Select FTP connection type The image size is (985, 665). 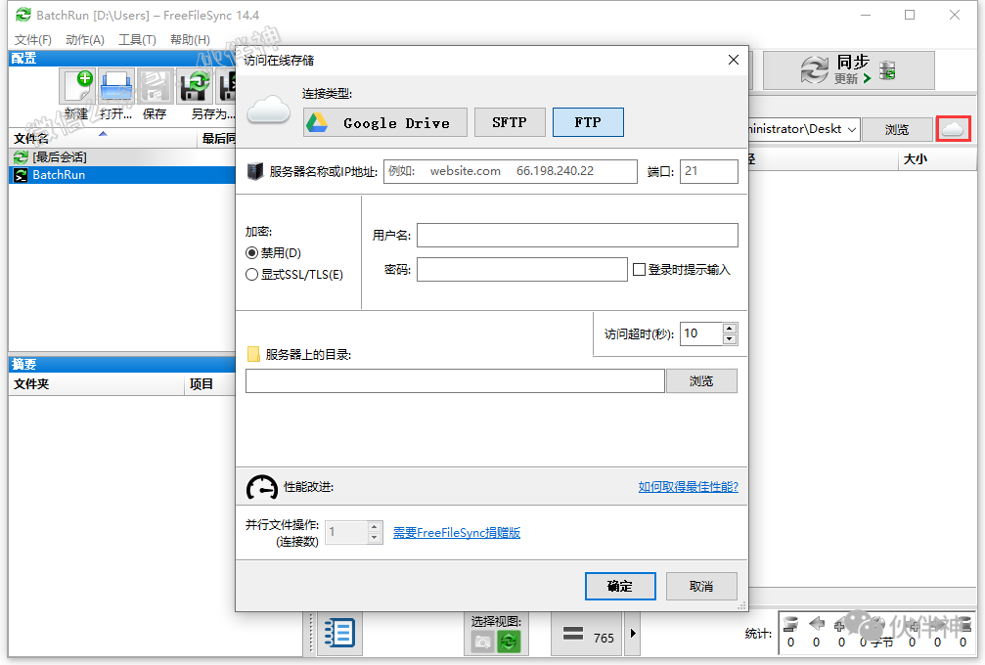[x=588, y=122]
